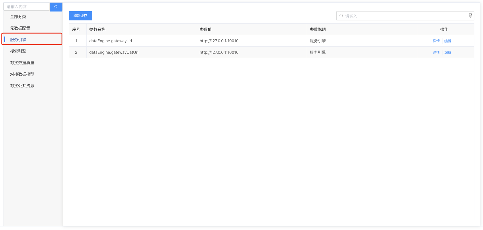
Task: Click the dataEngine.gatewayUrl cell
Action: pos(141,41)
